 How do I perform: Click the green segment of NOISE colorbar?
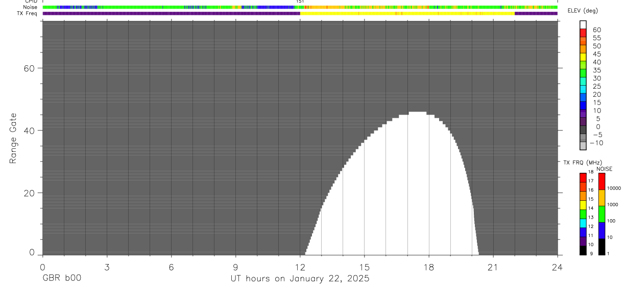(601, 214)
